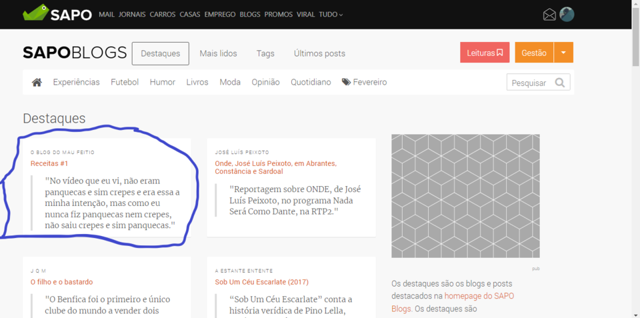This screenshot has height=318, width=640.
Task: Switch to the Mais lidos tab
Action: click(x=218, y=53)
